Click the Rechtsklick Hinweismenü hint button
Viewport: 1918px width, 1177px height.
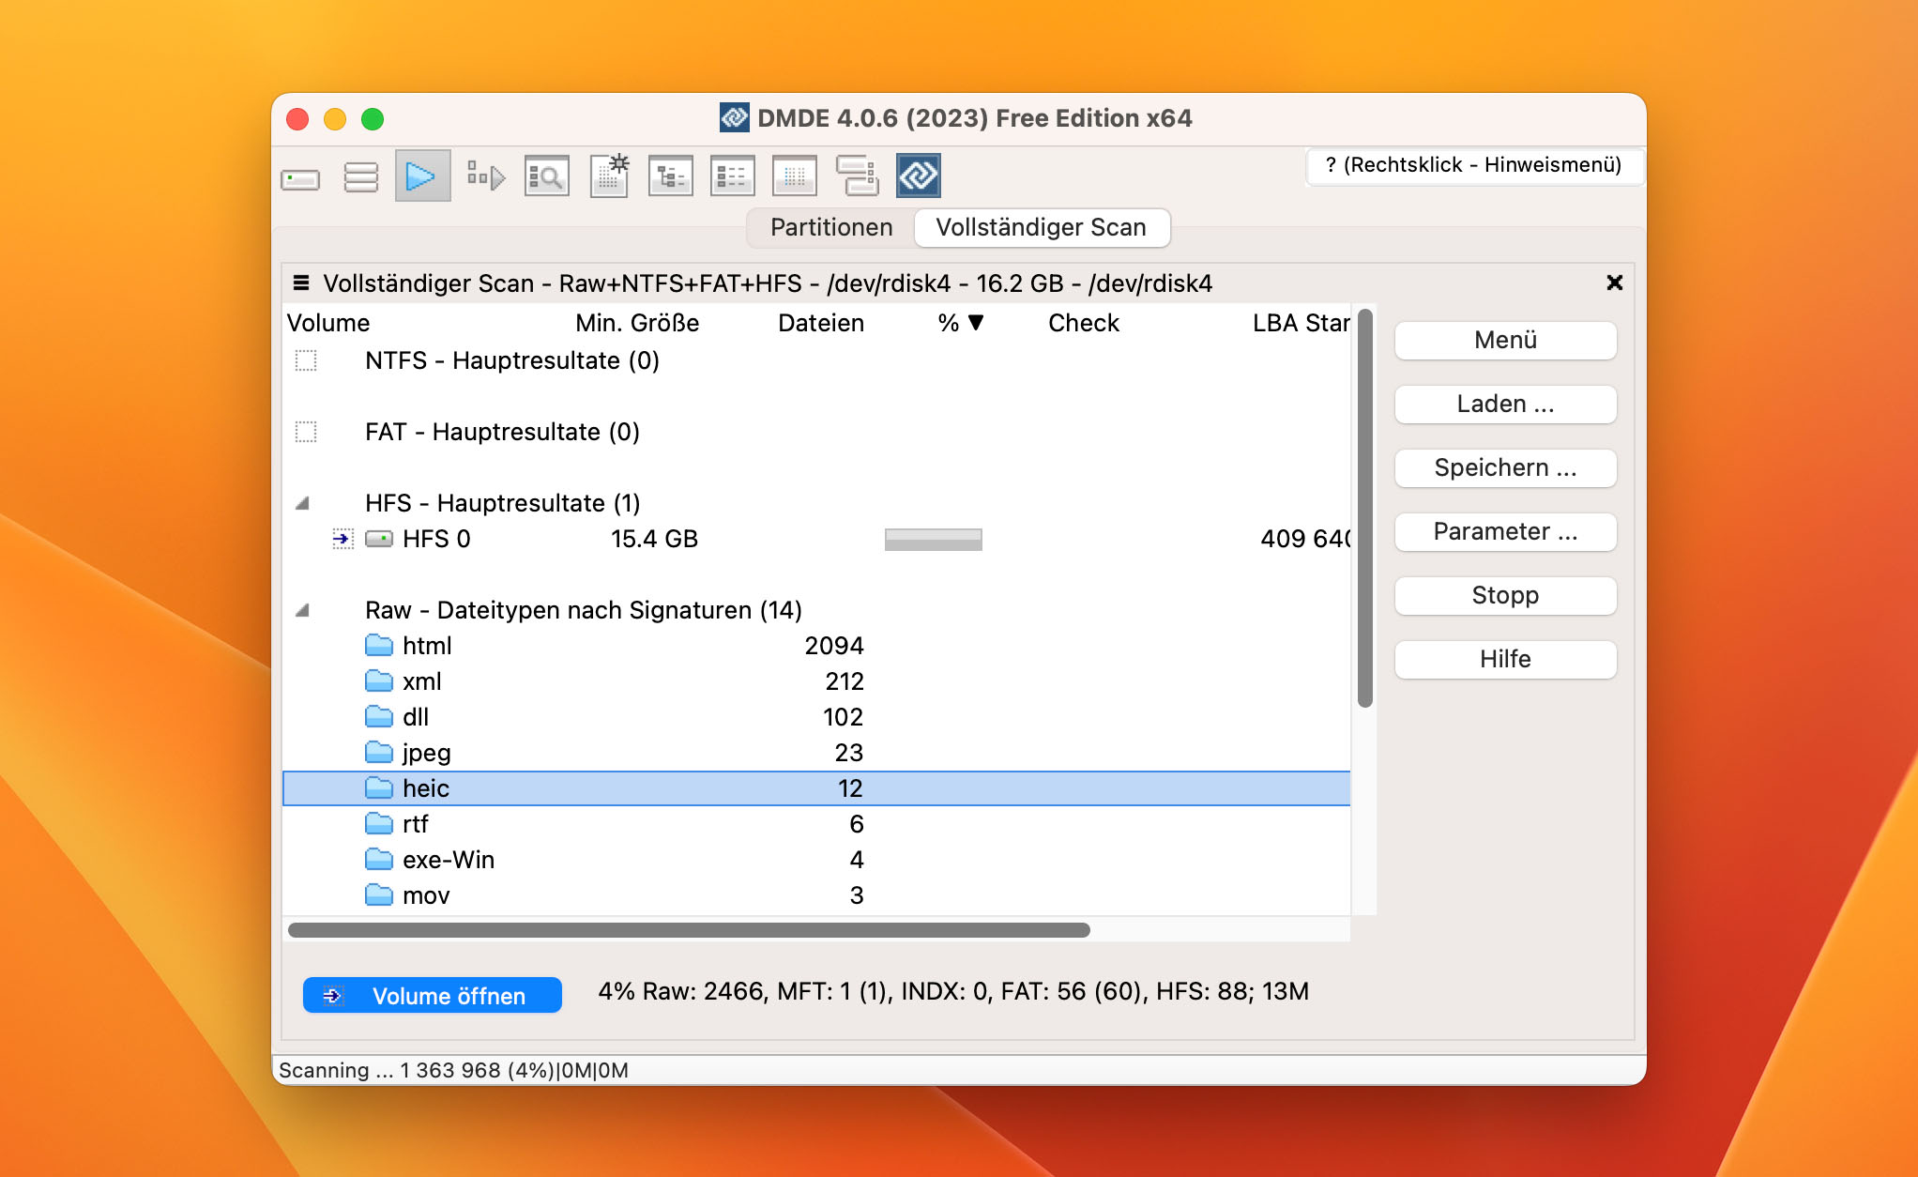[x=1473, y=165]
